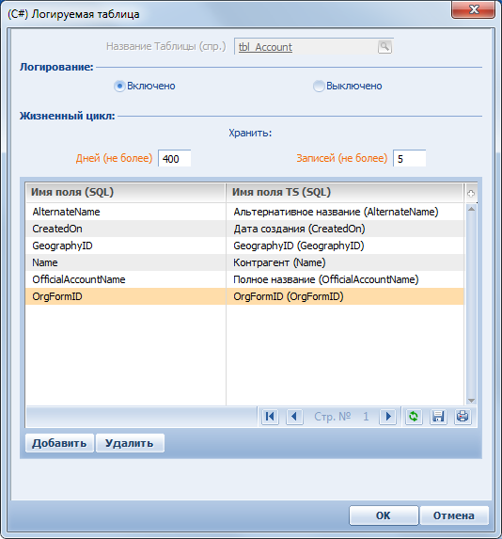Sort by Имя поля TS (SQL) header
The image size is (502, 539).
click(345, 192)
